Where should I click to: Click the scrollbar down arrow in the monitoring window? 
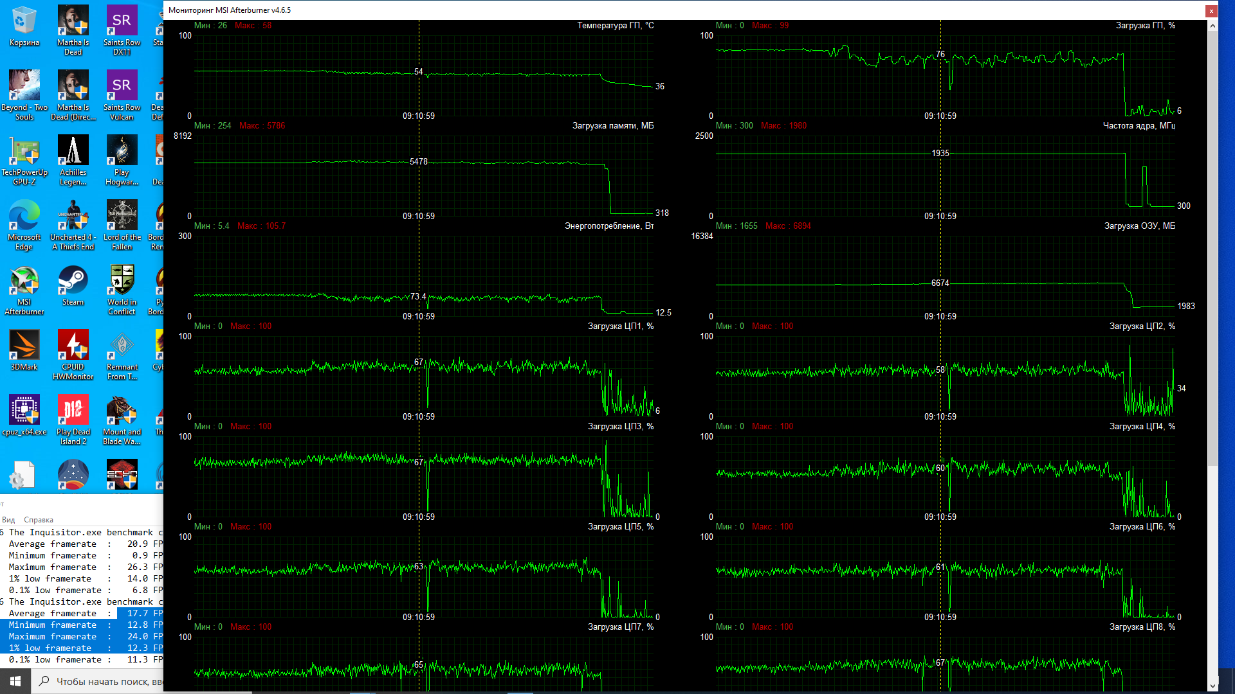click(1212, 686)
